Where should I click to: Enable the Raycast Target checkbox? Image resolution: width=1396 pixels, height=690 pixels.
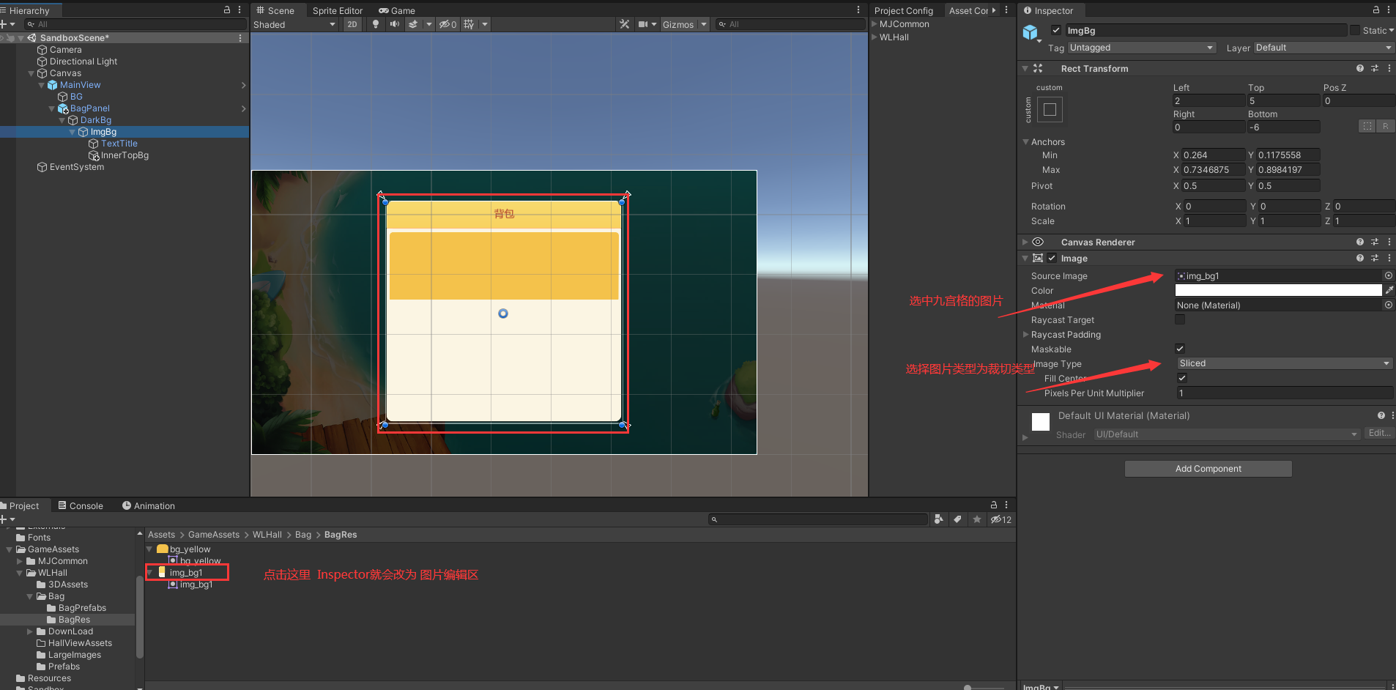click(x=1180, y=319)
